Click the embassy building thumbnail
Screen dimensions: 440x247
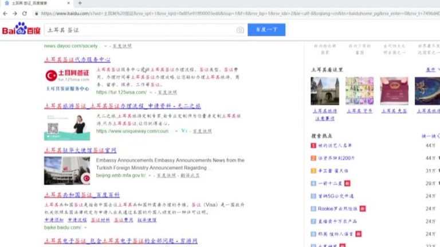tap(67, 170)
